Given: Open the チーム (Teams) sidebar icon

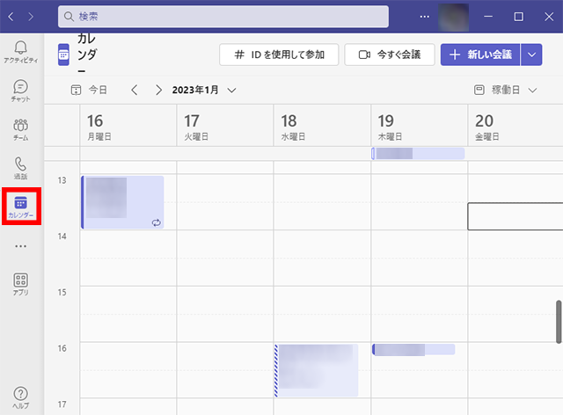Looking at the screenshot, I should click(x=21, y=129).
